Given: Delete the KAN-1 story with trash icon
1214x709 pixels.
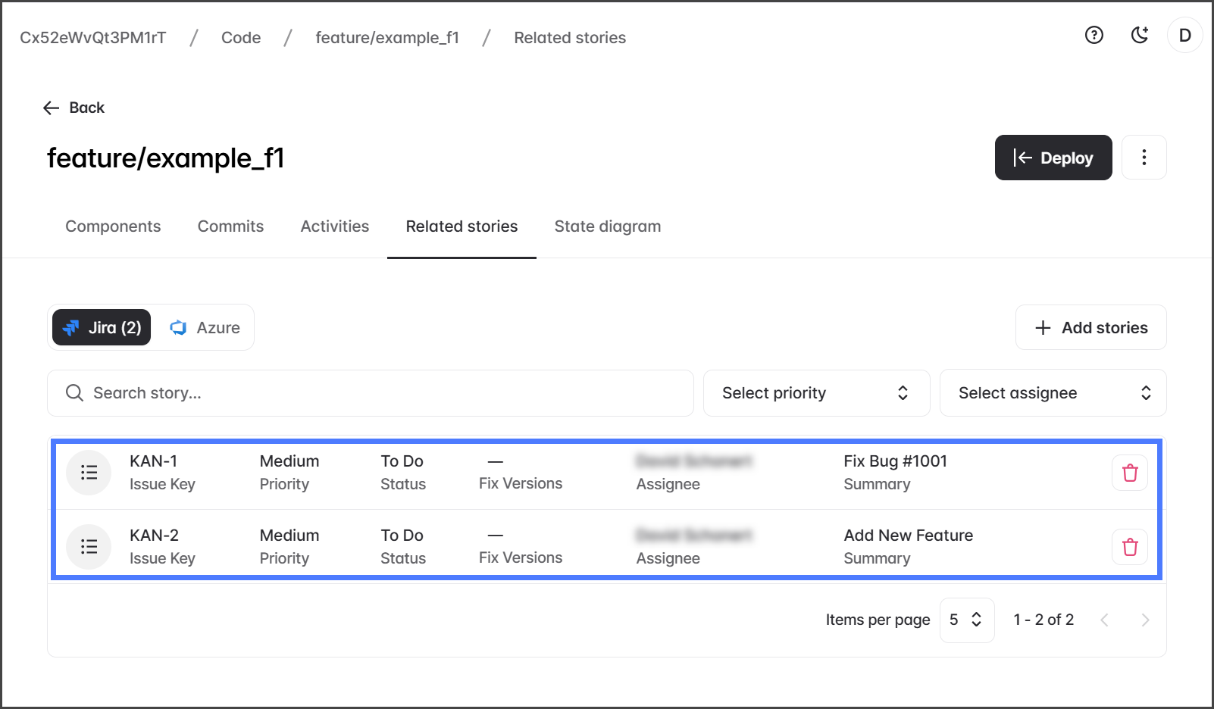Looking at the screenshot, I should pyautogui.click(x=1129, y=473).
